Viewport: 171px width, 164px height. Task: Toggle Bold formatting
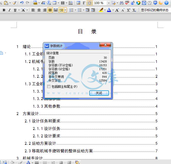pyautogui.click(x=4, y=10)
